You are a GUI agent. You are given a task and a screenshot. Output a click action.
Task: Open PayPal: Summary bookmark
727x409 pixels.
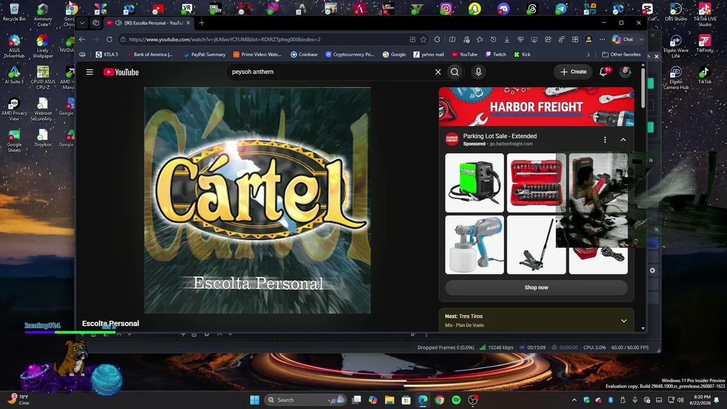coord(204,55)
